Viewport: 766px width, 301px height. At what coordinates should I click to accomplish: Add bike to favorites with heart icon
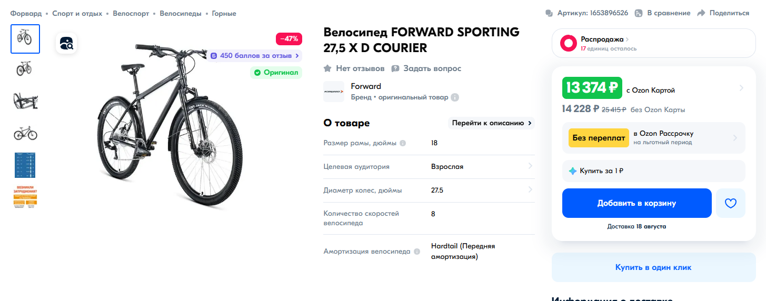coord(730,203)
